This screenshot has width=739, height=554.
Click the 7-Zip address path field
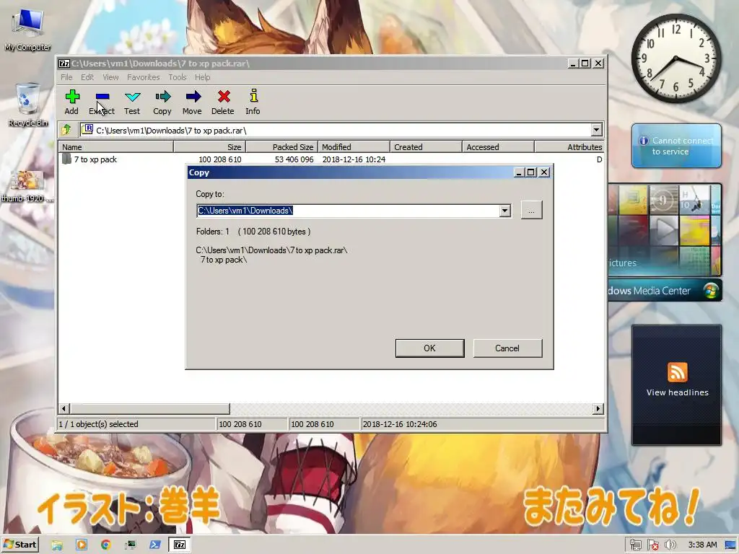coord(336,130)
